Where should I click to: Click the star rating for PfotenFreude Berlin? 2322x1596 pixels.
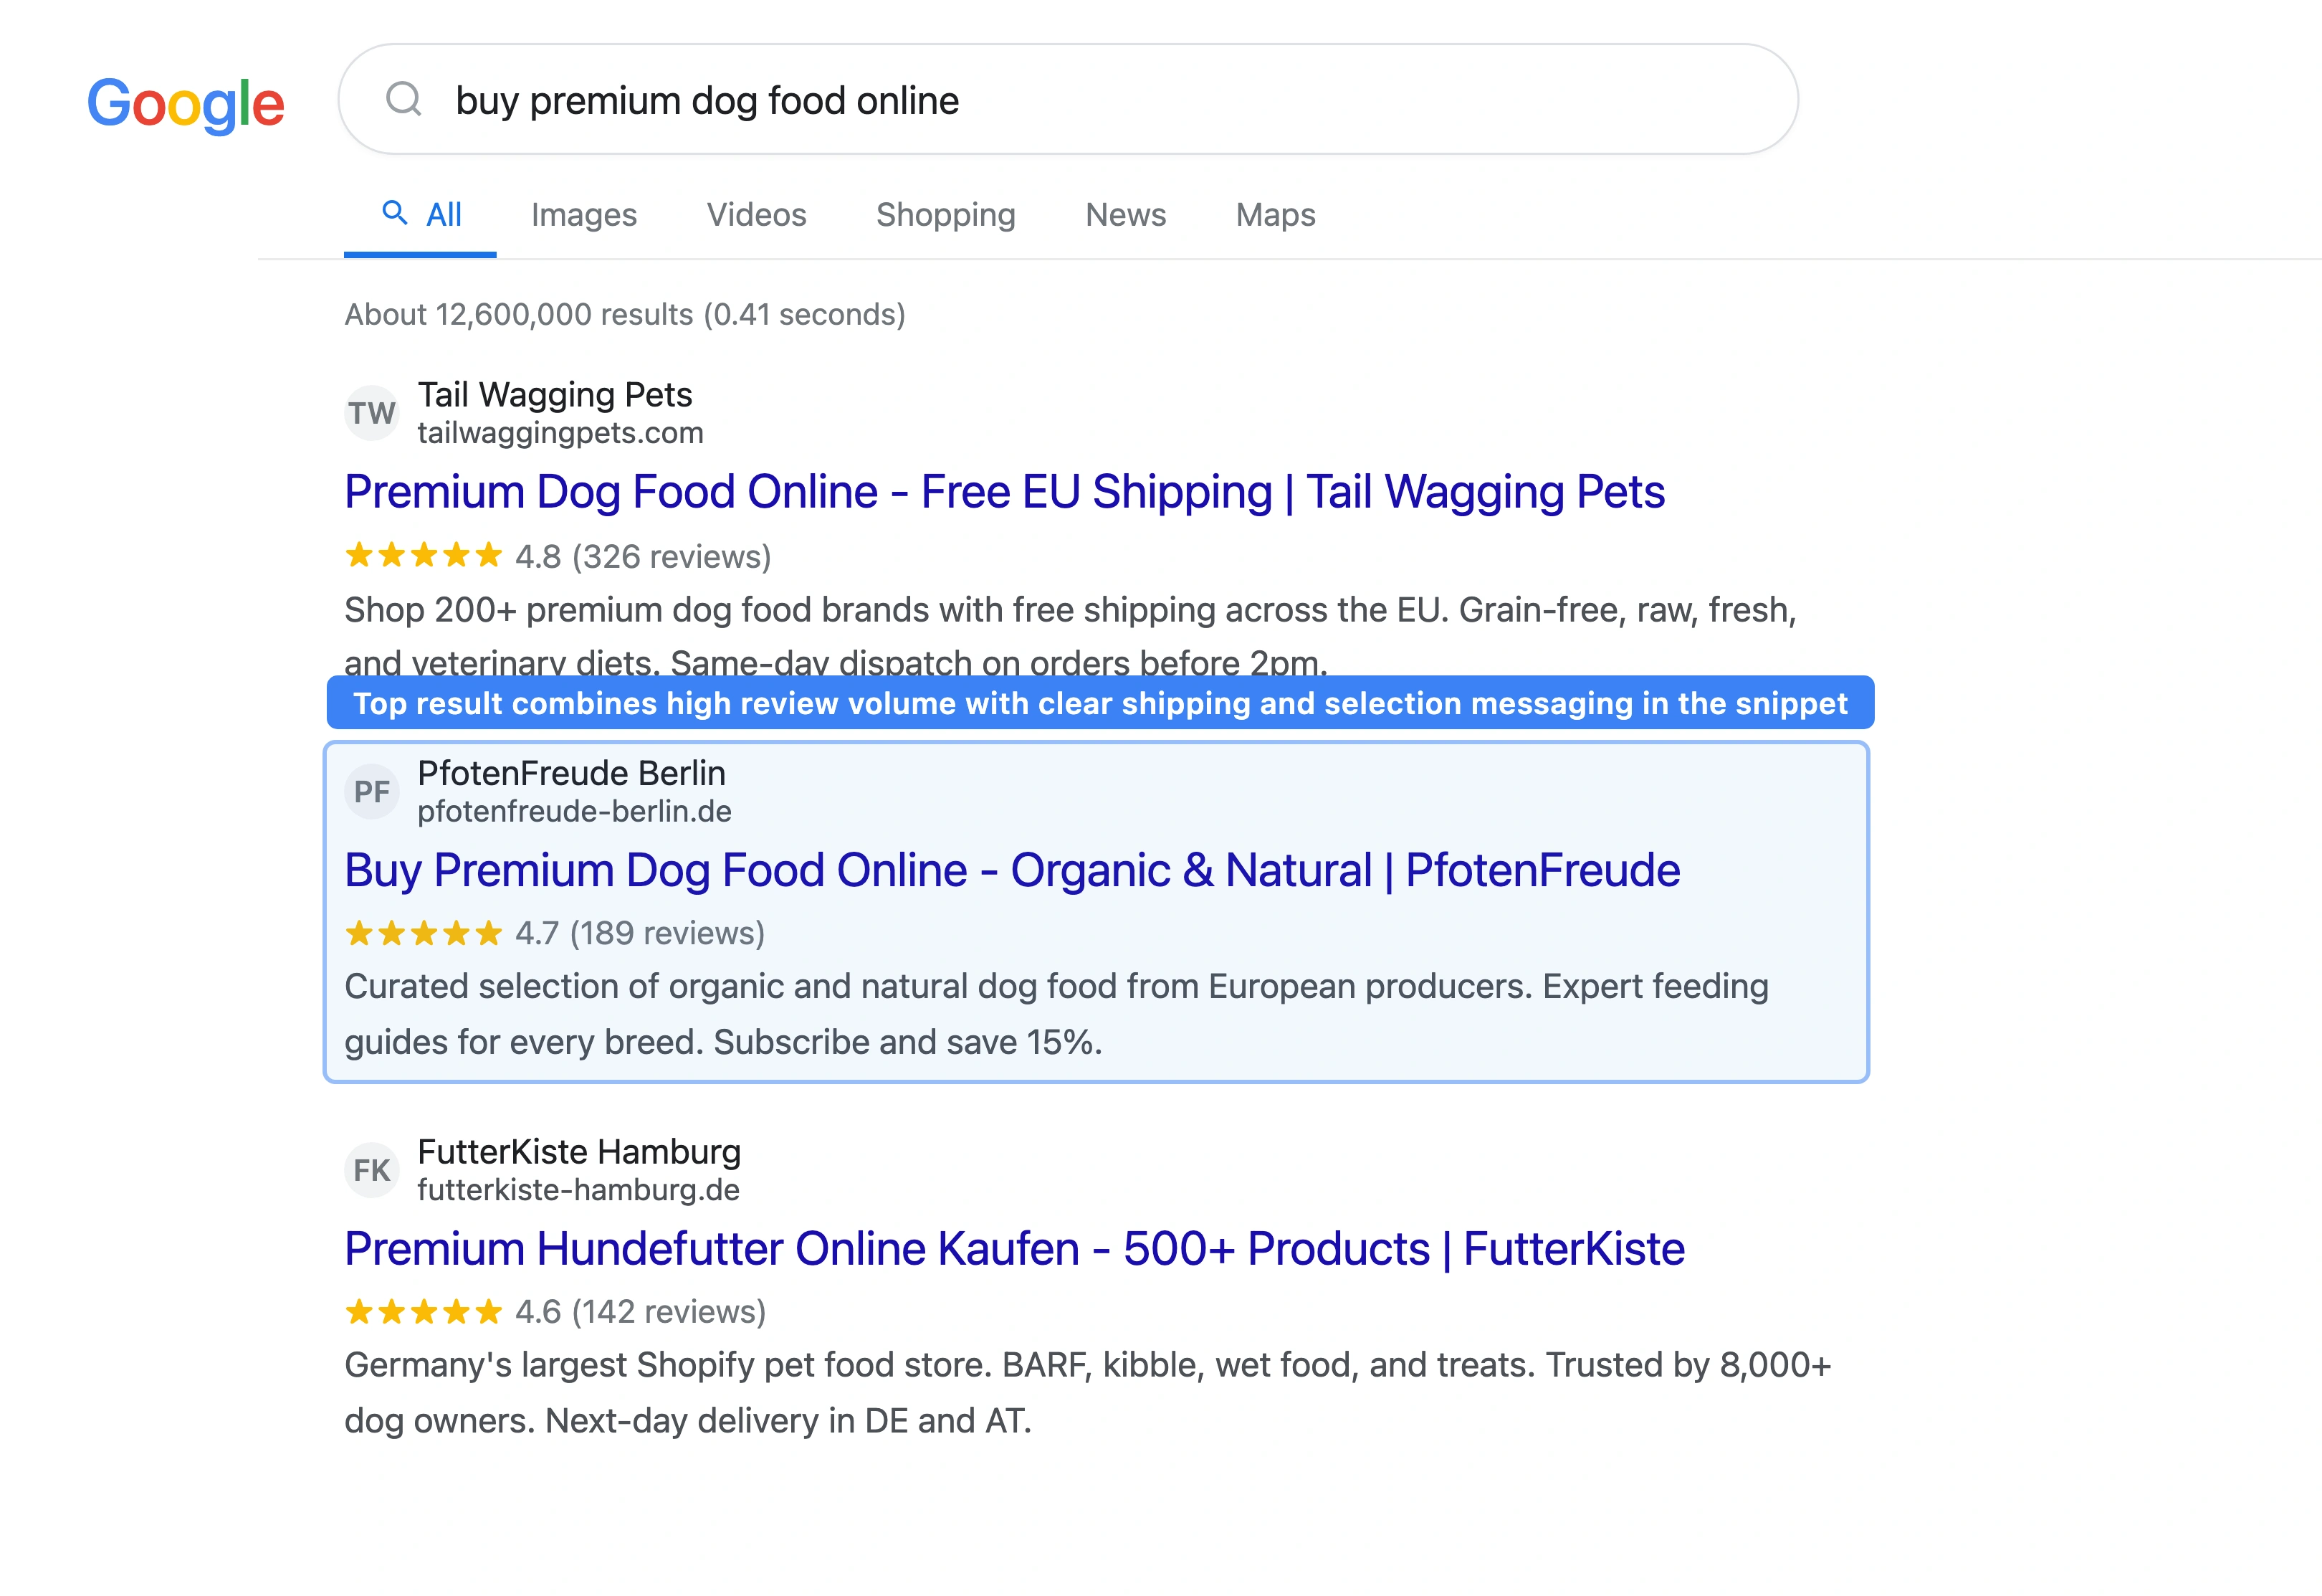click(423, 933)
